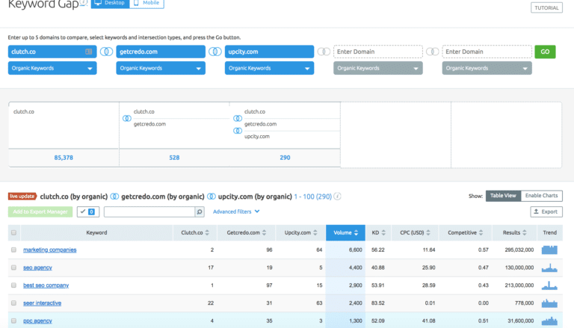Sort table by Getcredo.com column

247,232
